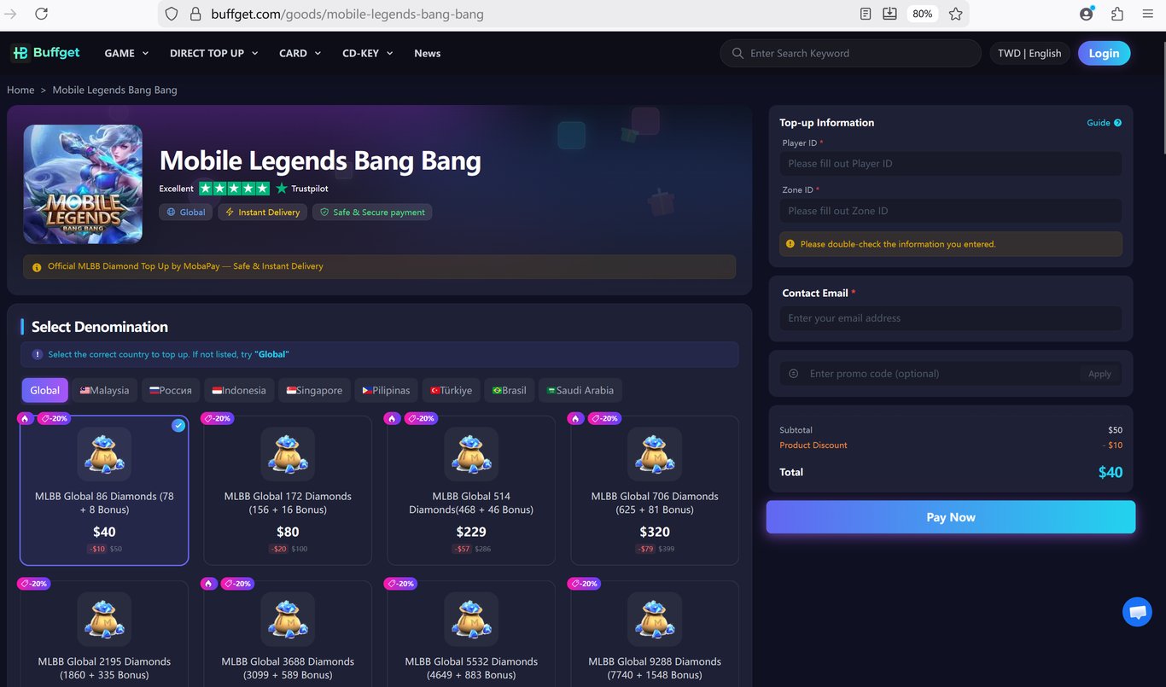1166x687 pixels.
Task: Click the Instant Delivery badge
Action: click(262, 212)
